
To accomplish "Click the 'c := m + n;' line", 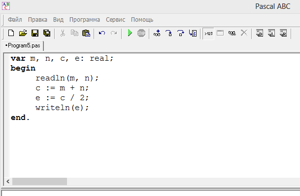I will (62, 88).
